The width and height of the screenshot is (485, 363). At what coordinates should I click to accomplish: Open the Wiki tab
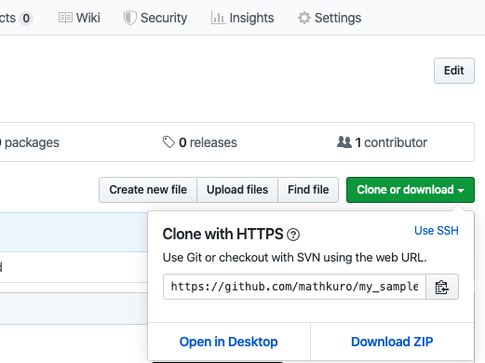point(79,18)
